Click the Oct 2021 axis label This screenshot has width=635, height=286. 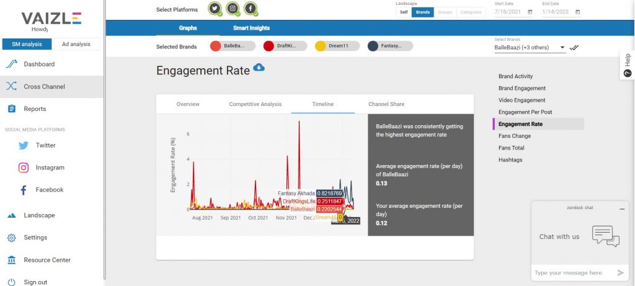click(258, 218)
